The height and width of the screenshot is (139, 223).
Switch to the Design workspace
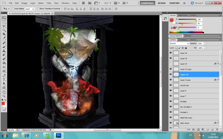tap(161, 3)
